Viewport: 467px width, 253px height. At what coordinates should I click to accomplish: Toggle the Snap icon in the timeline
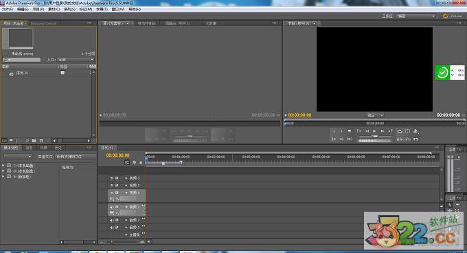pos(127,162)
